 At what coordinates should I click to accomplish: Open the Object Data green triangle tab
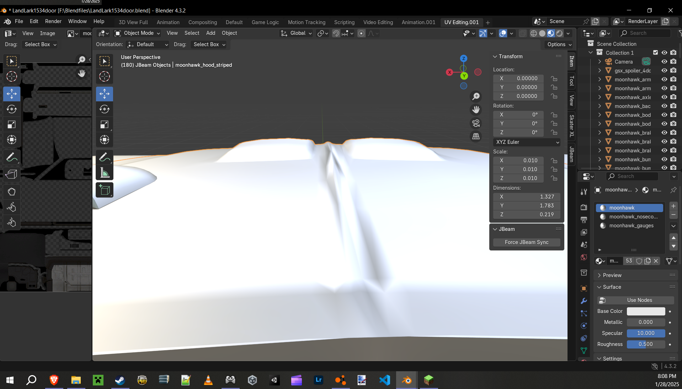coord(584,351)
